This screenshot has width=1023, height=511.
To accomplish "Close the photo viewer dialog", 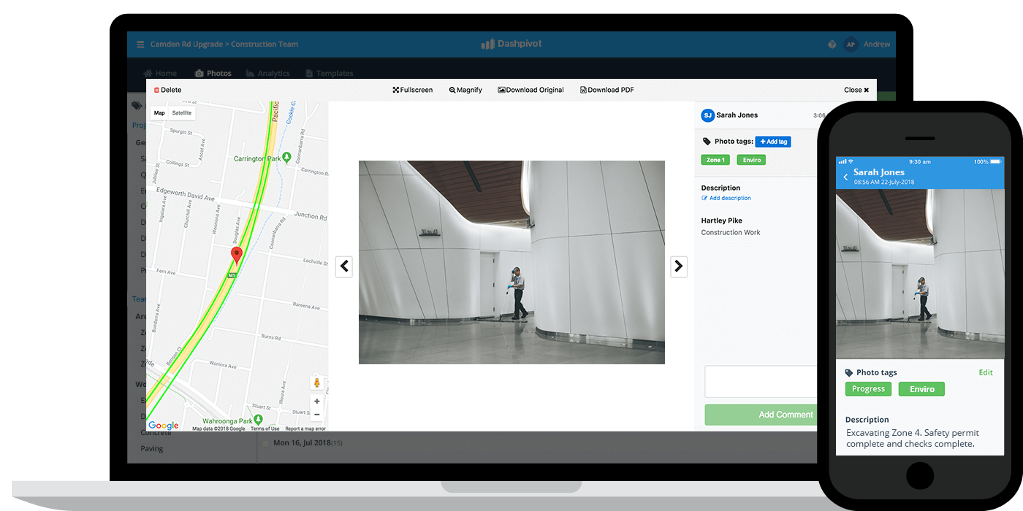I will [856, 90].
